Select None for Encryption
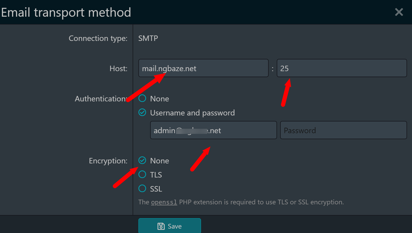The width and height of the screenshot is (412, 233). tap(142, 160)
